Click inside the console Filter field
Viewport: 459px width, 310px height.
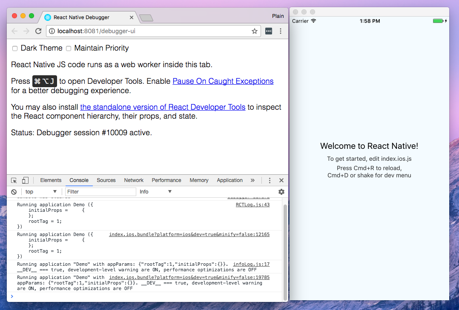tap(100, 191)
